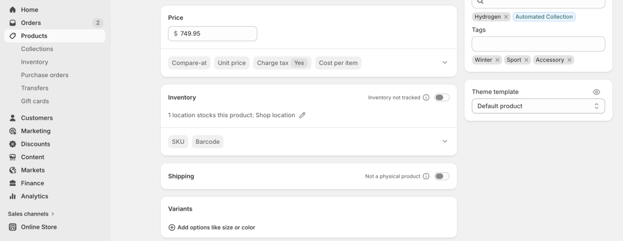This screenshot has width=623, height=241.
Task: Edit stock locations with the pencil icon
Action: coord(302,115)
